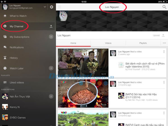Open Liked videos playlist label

pos(17,83)
